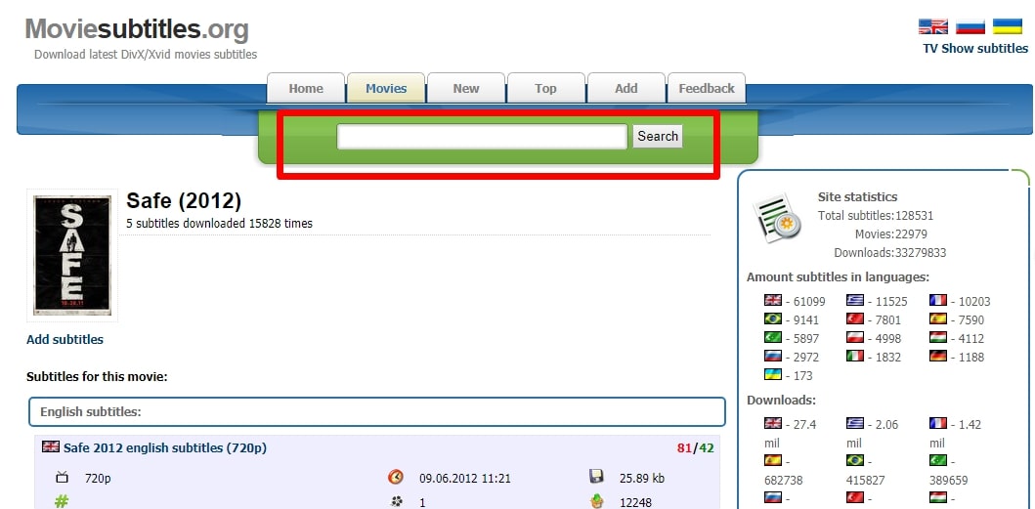This screenshot has height=509, width=1035.
Task: Open the Movies tab
Action: (x=386, y=89)
